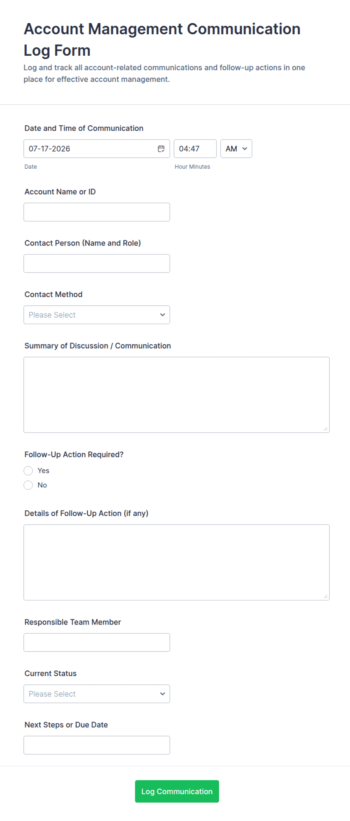This screenshot has width=350, height=821.
Task: Click the Contact Person name and role field
Action: pos(97,264)
